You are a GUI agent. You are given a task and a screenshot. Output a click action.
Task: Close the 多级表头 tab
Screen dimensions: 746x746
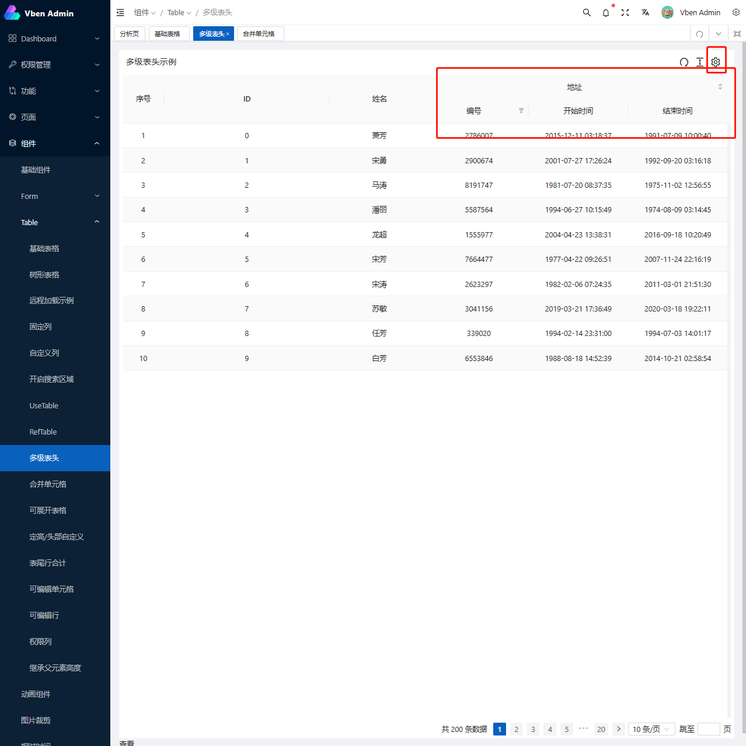227,33
